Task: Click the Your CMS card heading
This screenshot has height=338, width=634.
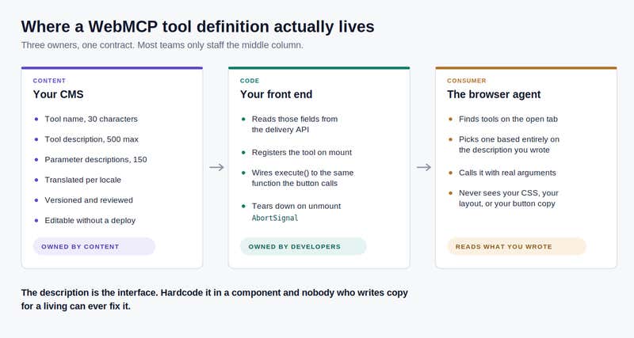Action: pos(58,94)
